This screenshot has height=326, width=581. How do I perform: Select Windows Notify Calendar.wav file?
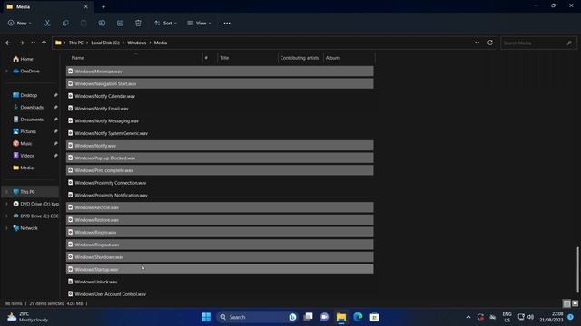[220, 96]
